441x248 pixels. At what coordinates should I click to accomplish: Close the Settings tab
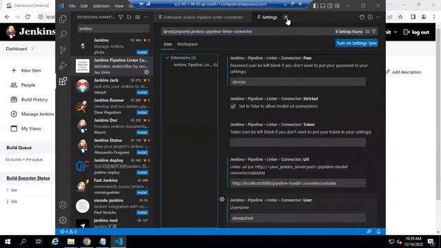285,17
